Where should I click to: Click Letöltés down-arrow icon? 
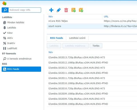click(5, 28)
